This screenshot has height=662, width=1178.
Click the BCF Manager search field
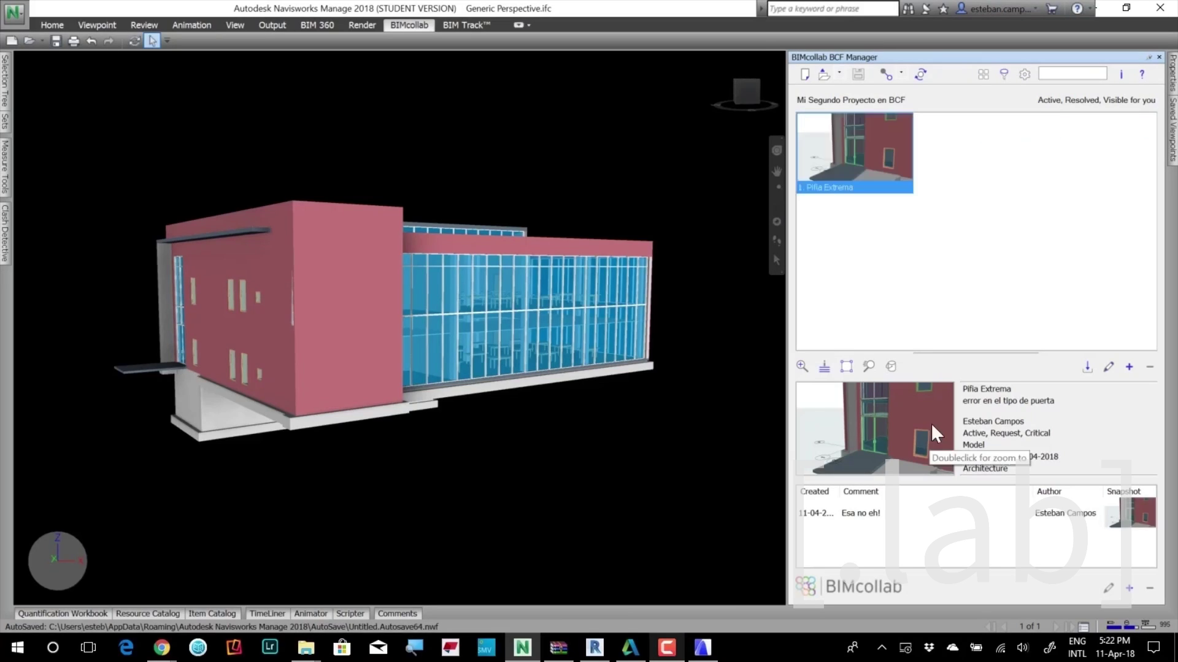point(1072,74)
